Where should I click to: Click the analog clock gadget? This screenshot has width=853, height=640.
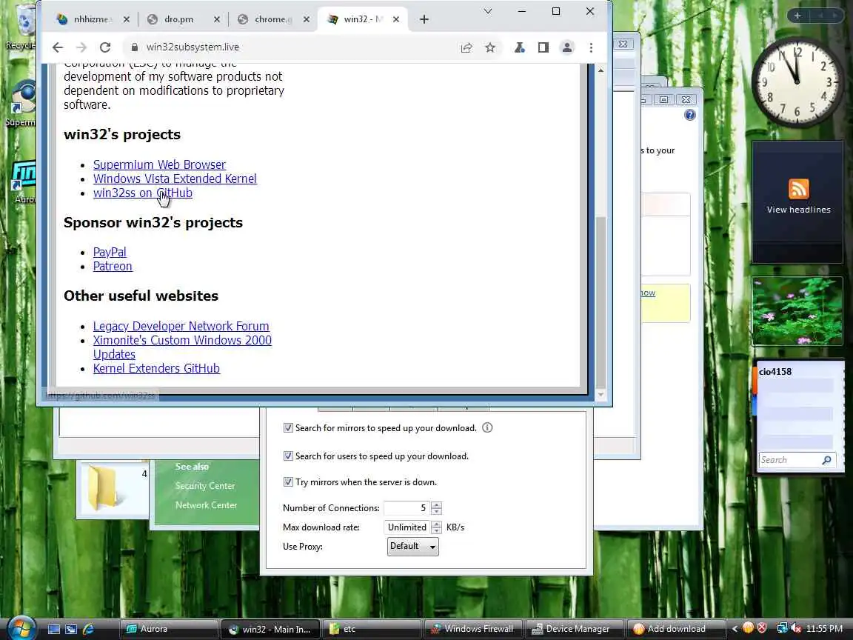tap(797, 82)
